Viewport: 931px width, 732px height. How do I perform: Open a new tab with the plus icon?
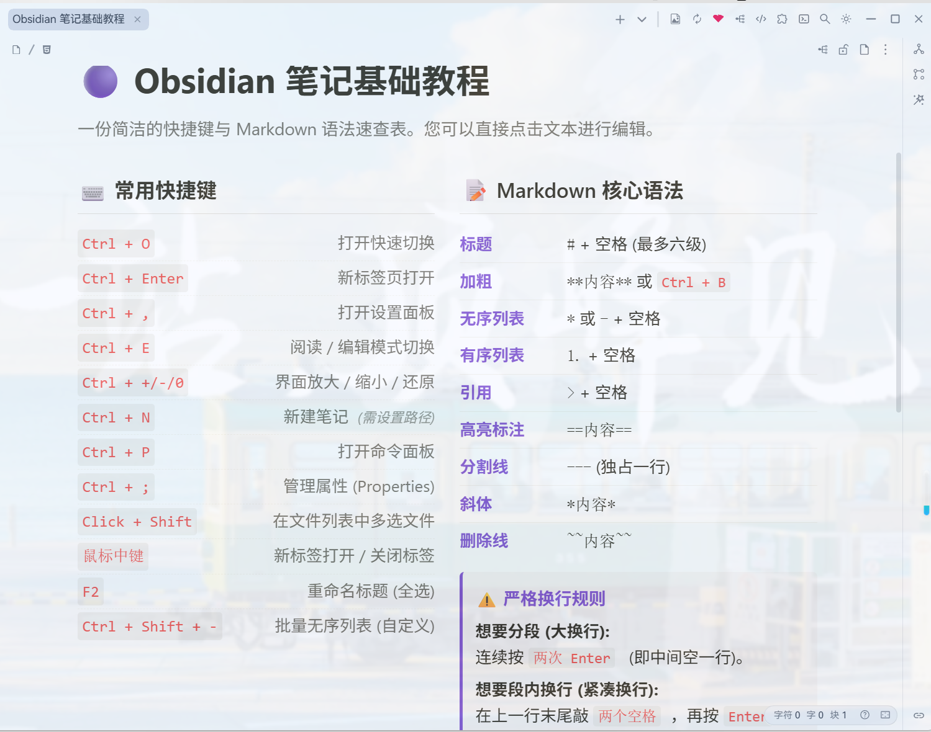pos(620,19)
